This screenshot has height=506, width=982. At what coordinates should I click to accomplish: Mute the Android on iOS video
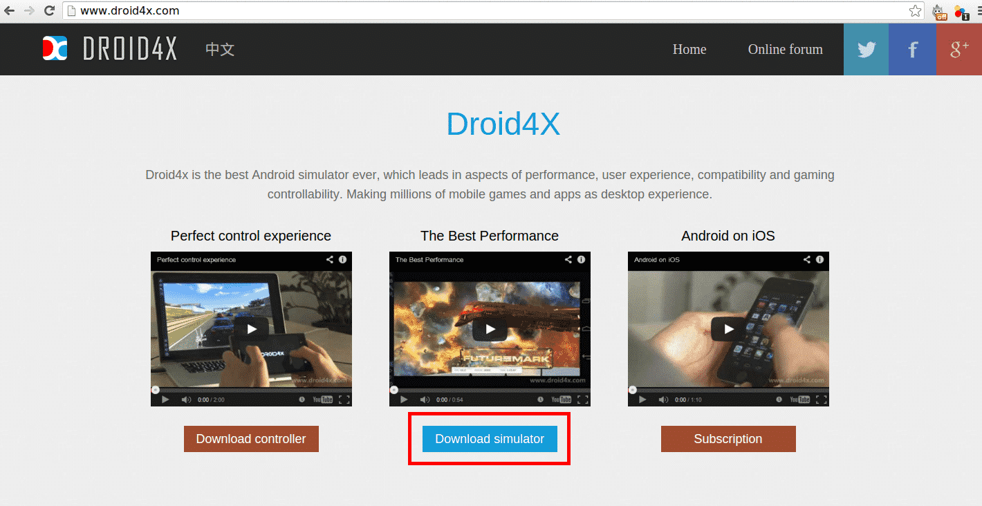click(x=663, y=400)
